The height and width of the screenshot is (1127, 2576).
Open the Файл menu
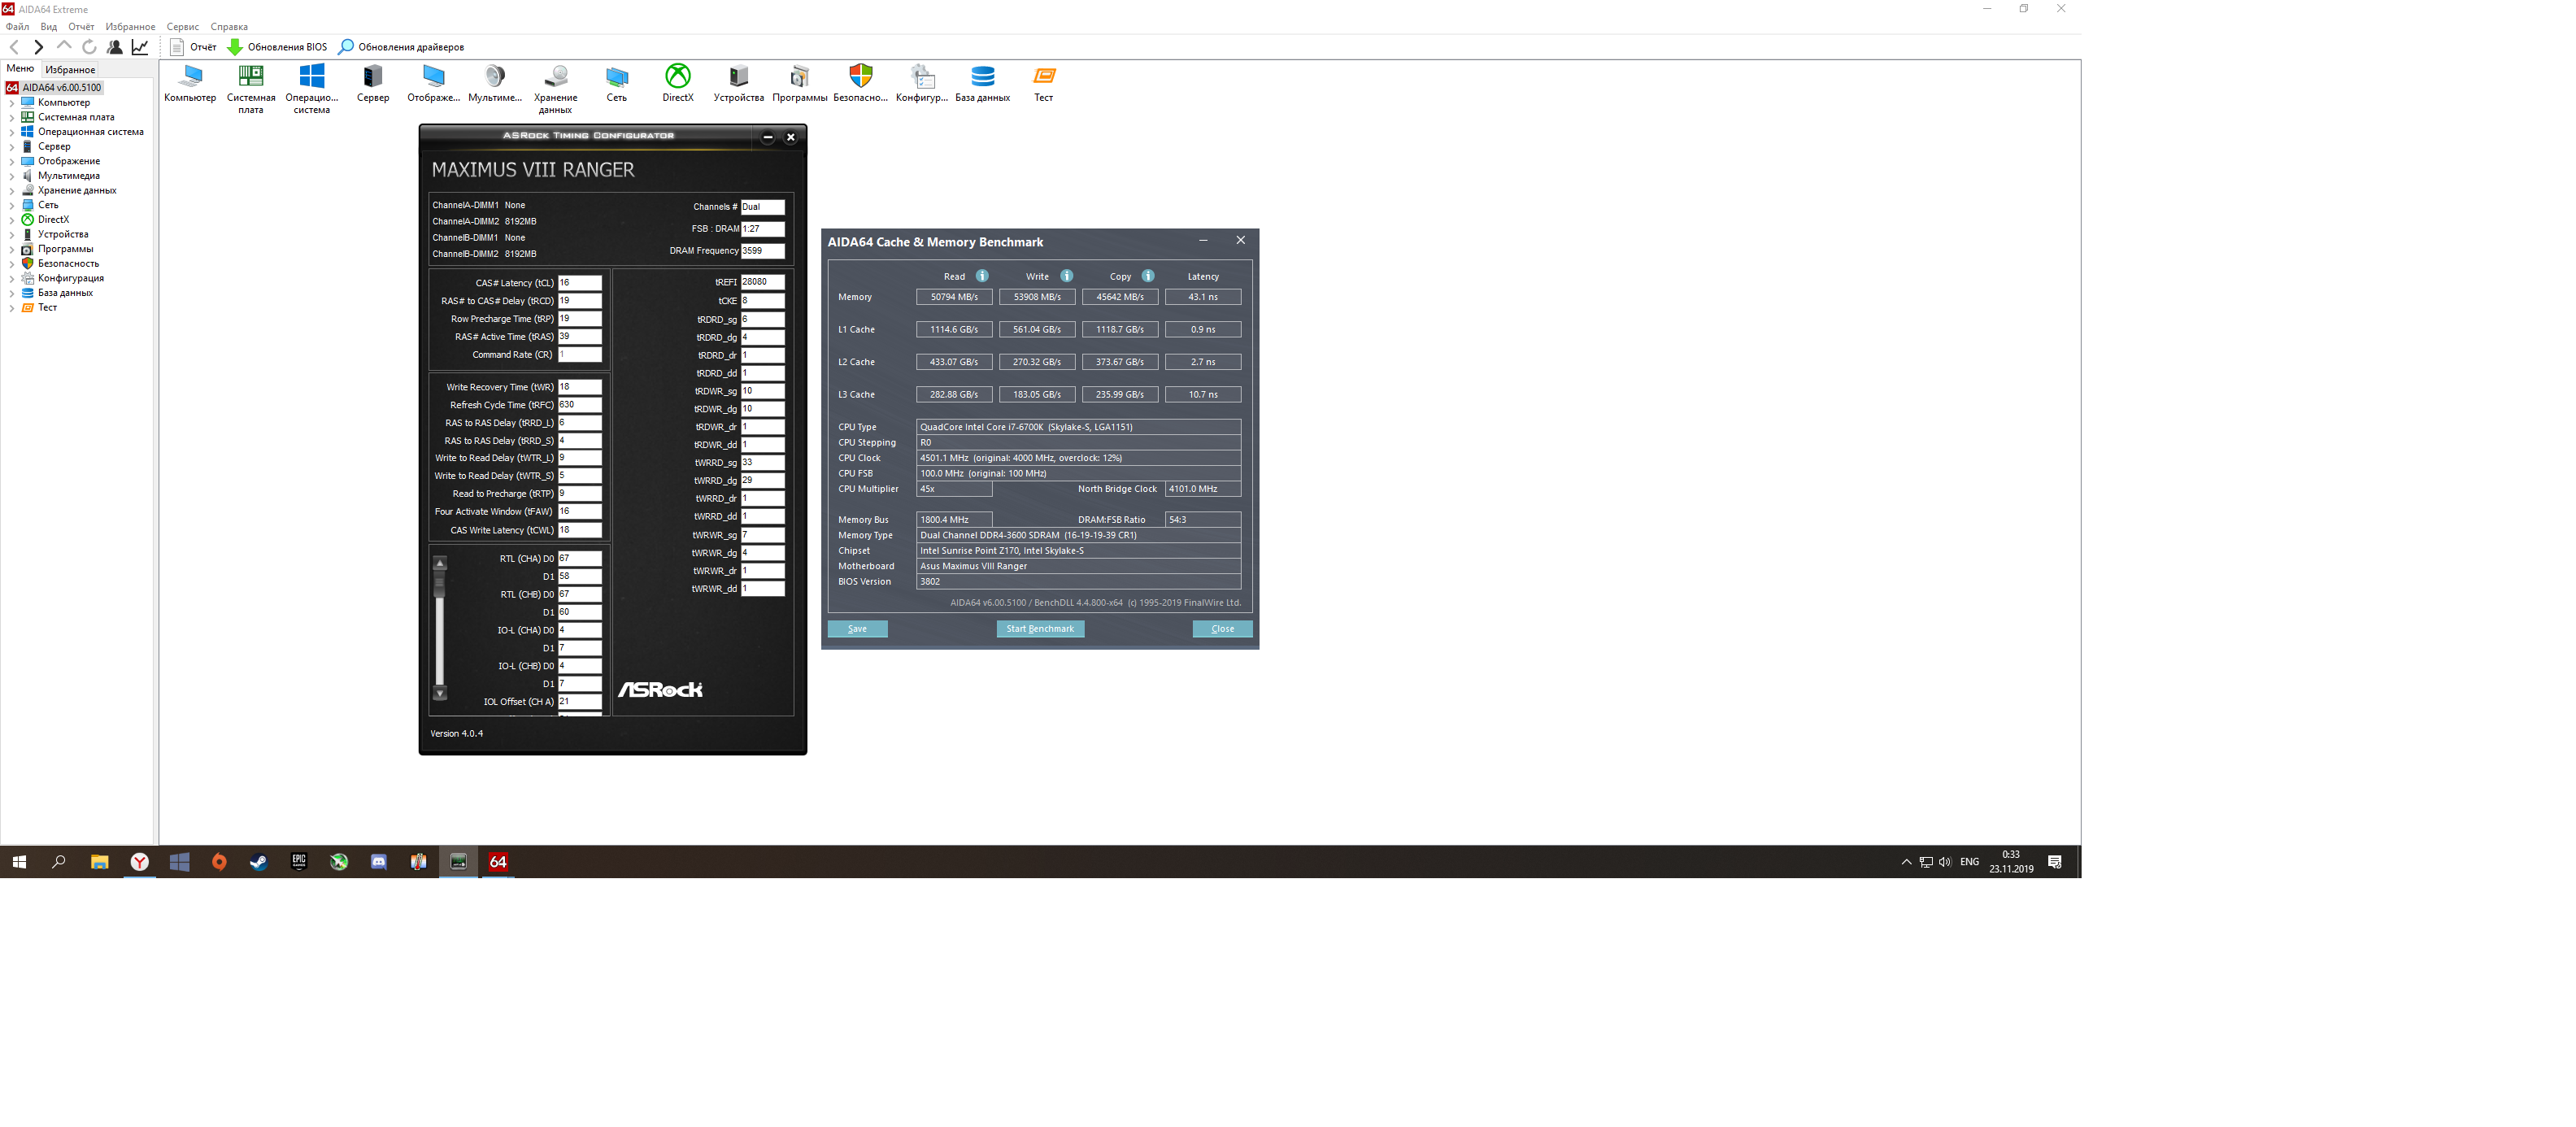(x=17, y=27)
